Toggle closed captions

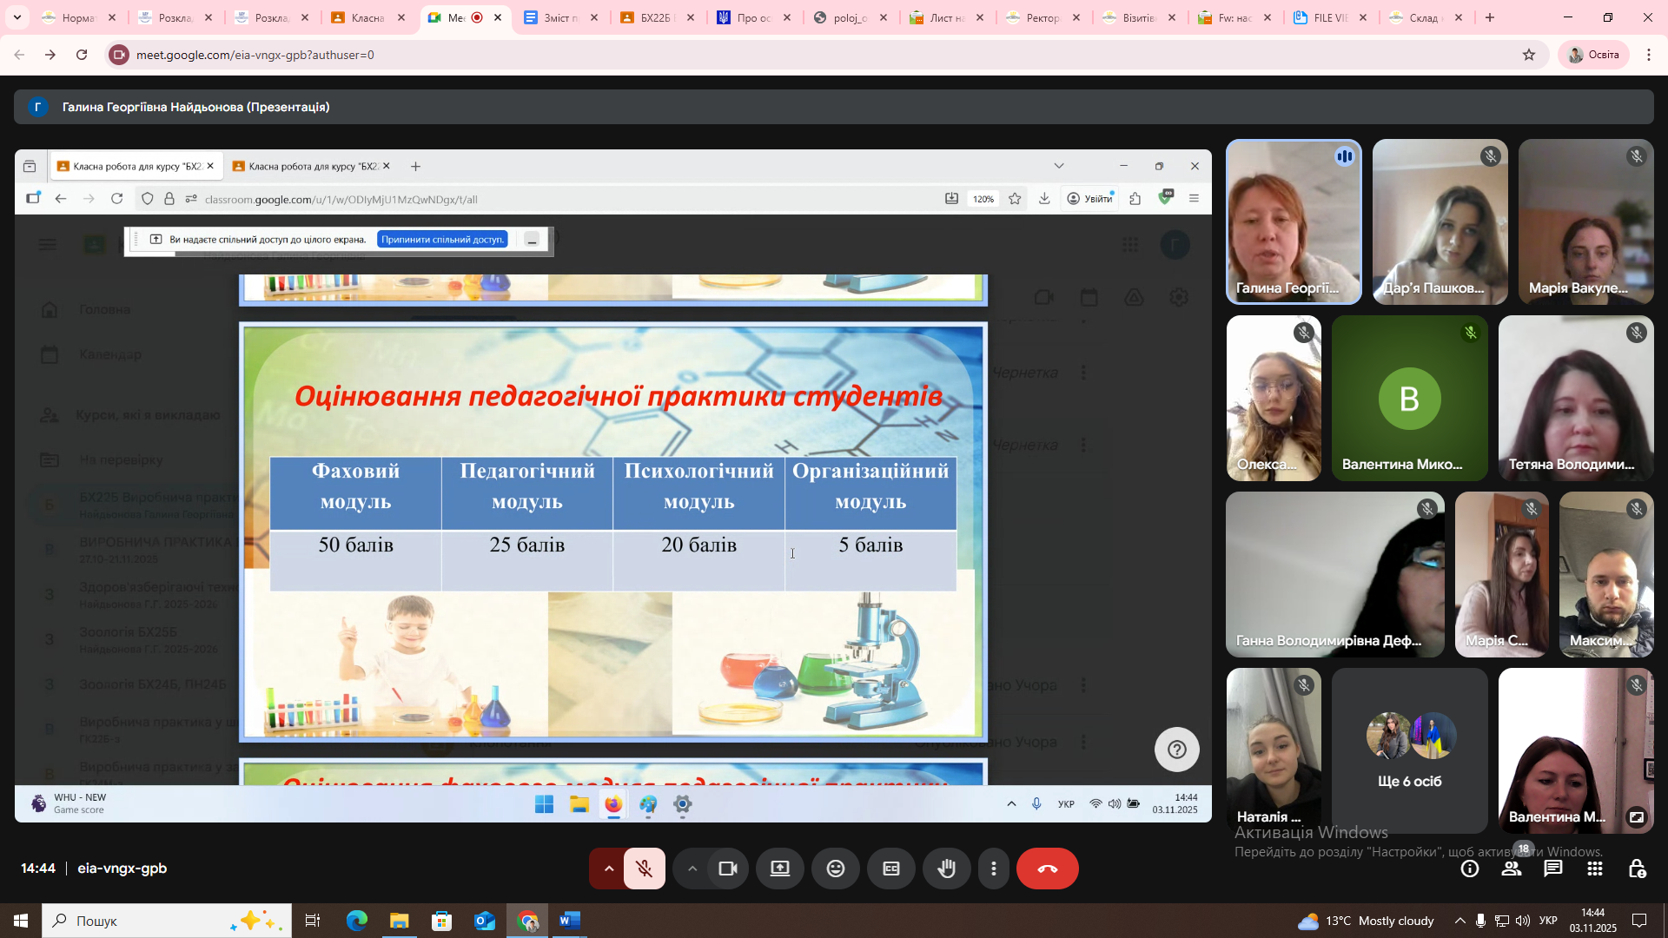coord(890,869)
